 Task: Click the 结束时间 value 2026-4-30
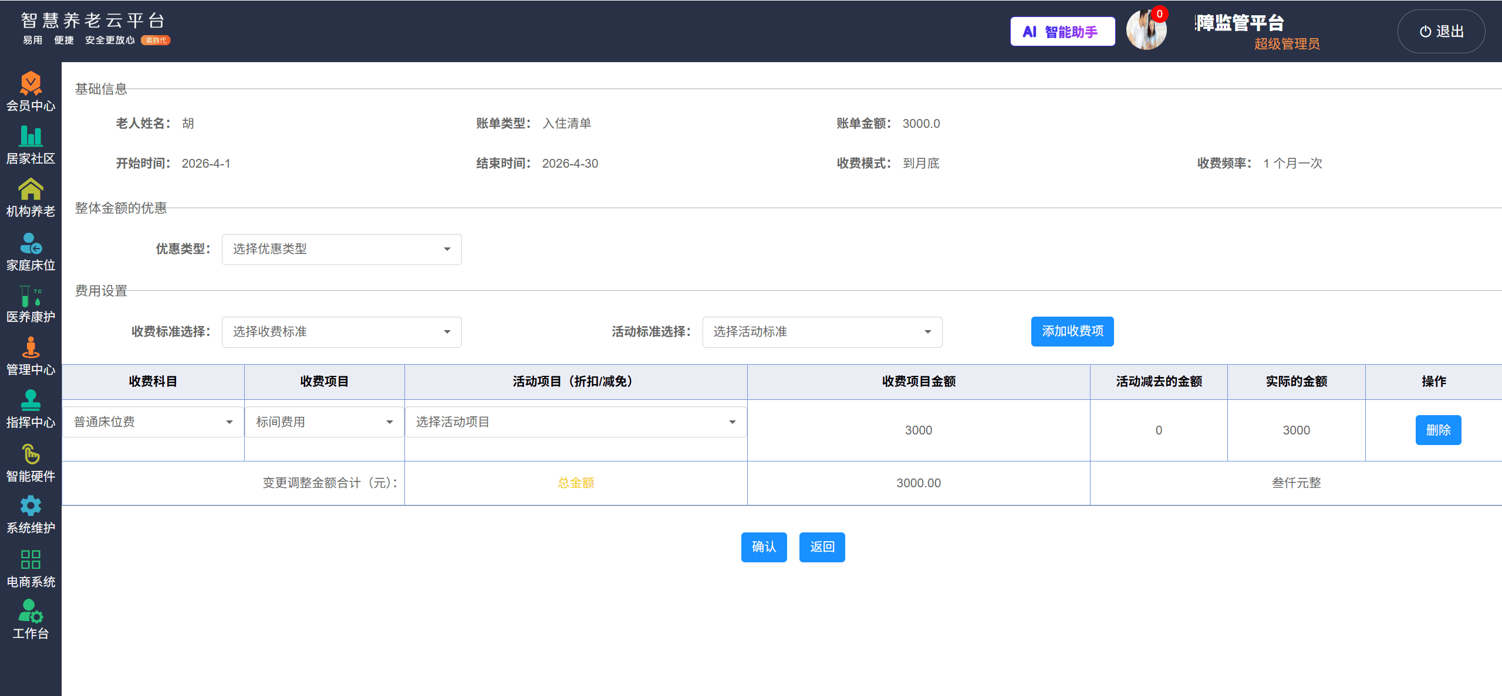pos(570,164)
